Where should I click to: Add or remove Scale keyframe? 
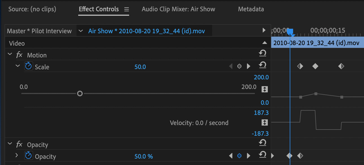[x=239, y=66]
